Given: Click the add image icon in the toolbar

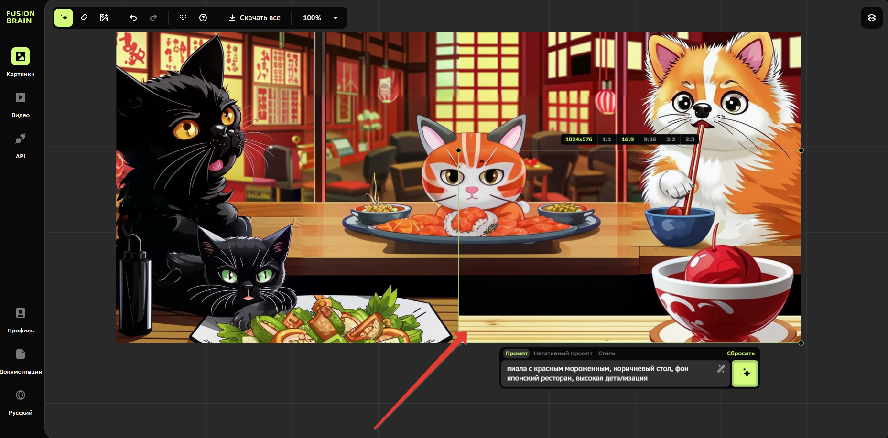Looking at the screenshot, I should point(104,18).
